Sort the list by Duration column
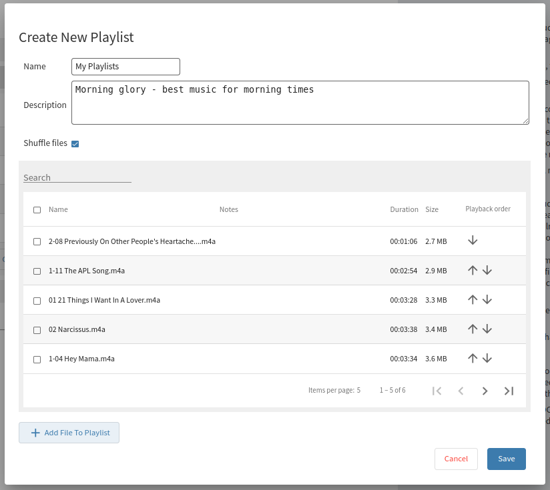 click(404, 209)
